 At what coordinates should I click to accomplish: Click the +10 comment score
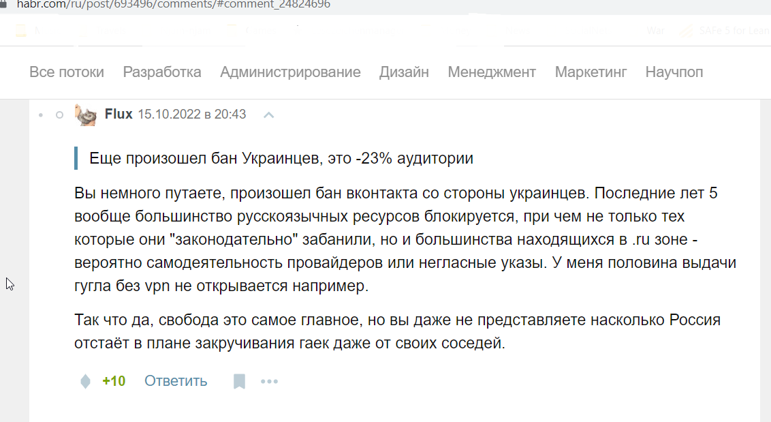click(x=114, y=381)
